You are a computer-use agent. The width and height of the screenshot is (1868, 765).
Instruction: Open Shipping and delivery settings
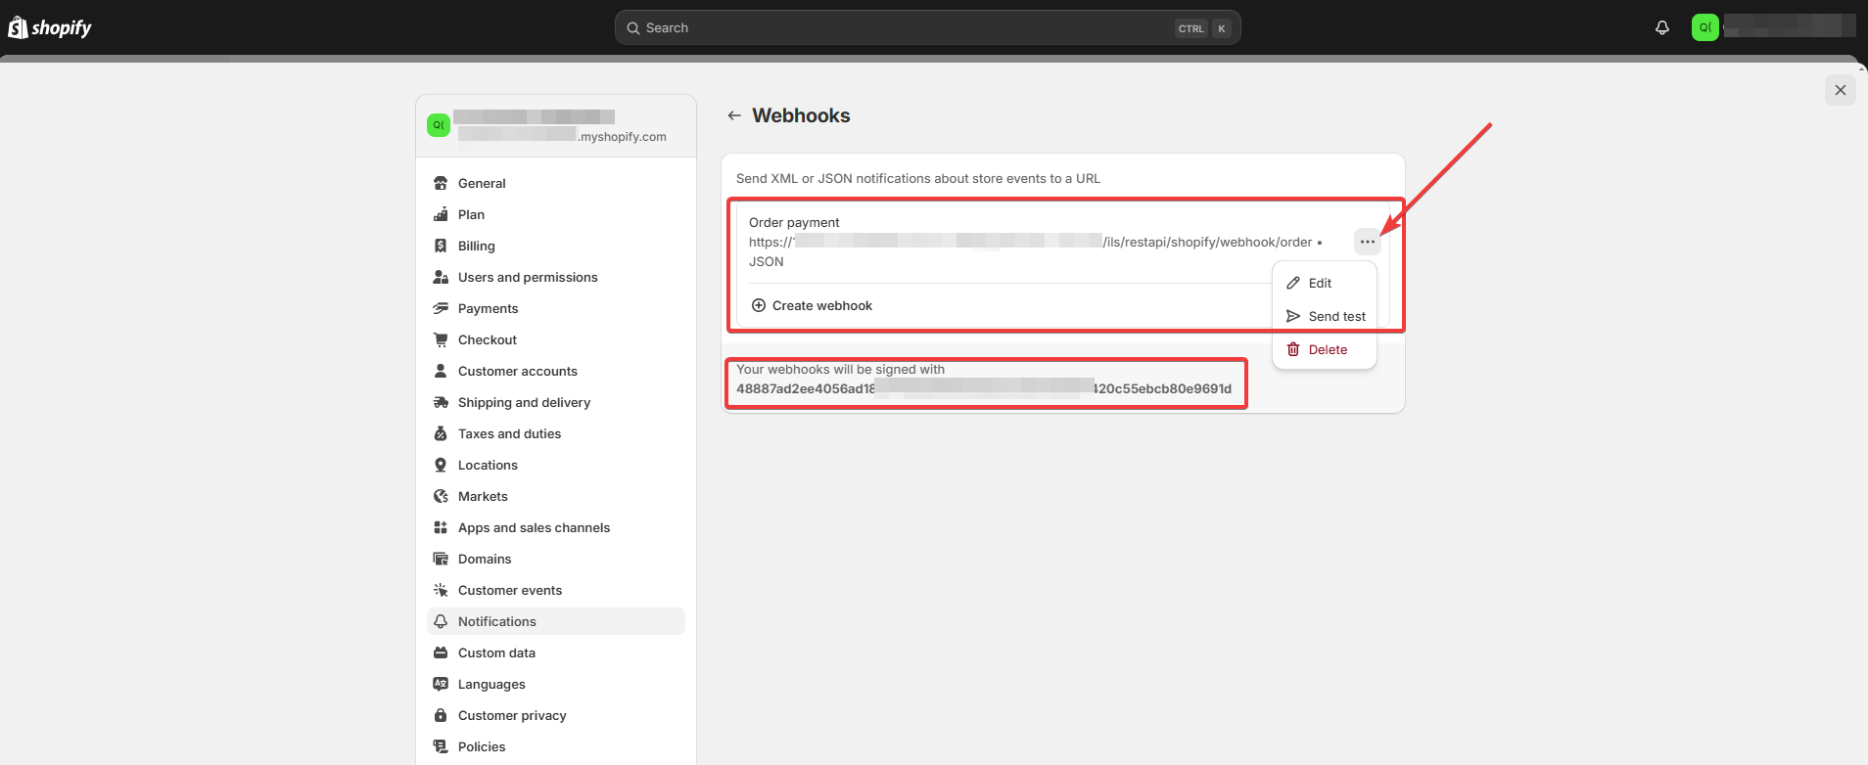click(523, 402)
